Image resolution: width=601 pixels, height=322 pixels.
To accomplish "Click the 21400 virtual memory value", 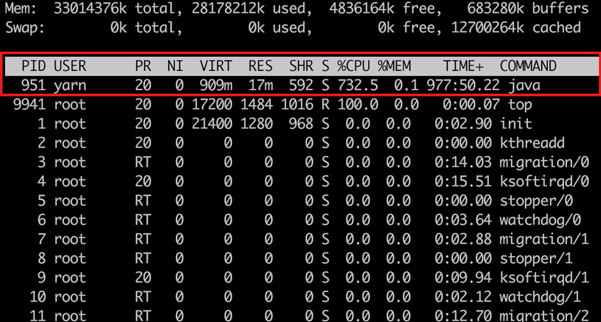I will coord(212,124).
